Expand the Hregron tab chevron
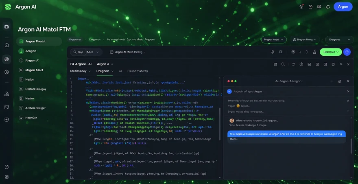 112,71
